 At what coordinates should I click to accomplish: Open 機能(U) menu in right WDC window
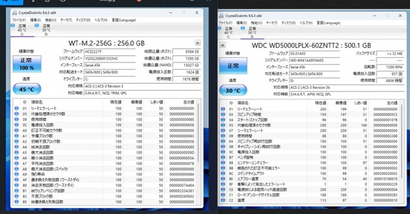click(x=256, y=23)
